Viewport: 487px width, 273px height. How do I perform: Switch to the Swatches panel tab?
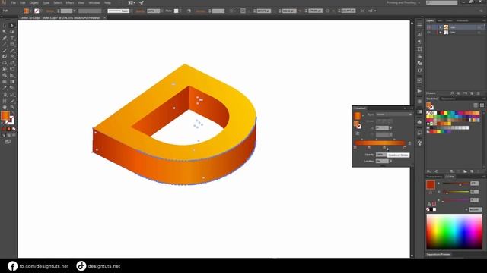click(431, 99)
